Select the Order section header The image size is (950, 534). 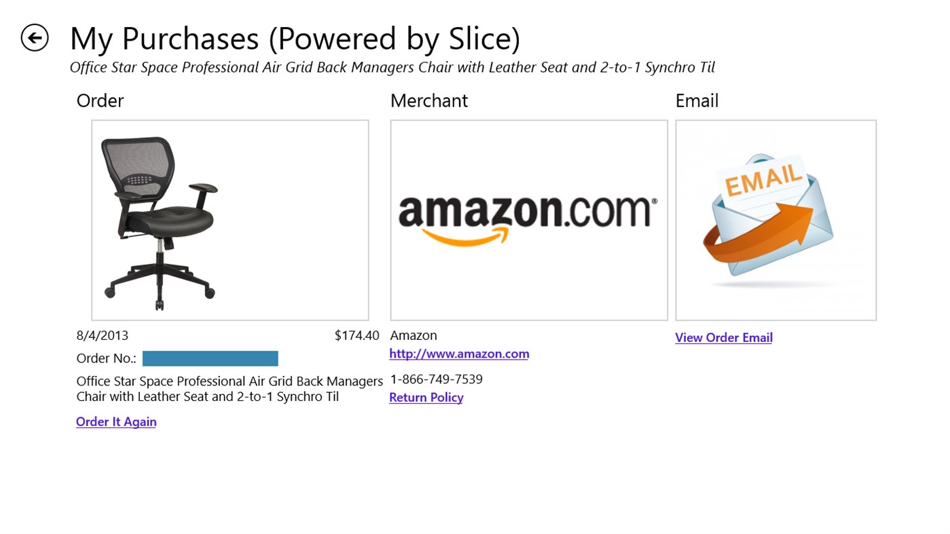pyautogui.click(x=99, y=100)
